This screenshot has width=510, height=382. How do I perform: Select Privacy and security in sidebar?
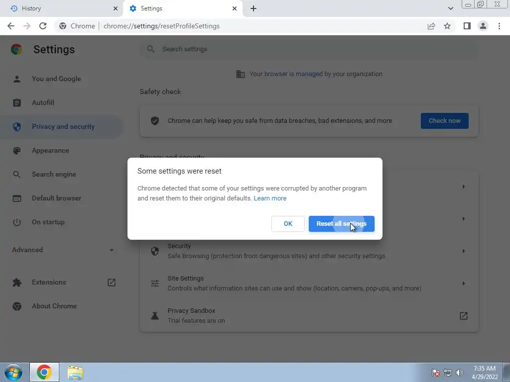tap(62, 127)
